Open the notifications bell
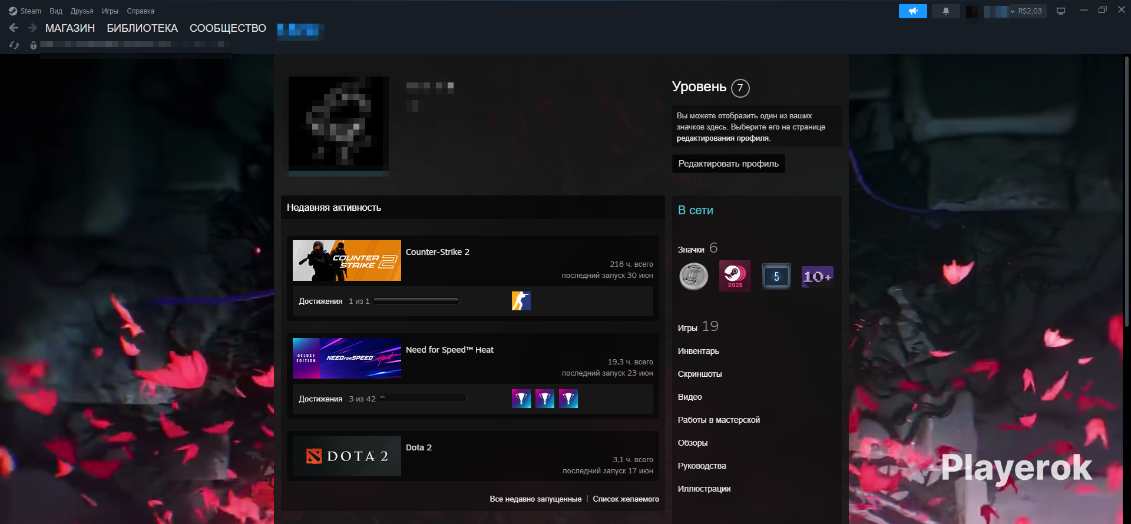1131x524 pixels. tap(946, 11)
